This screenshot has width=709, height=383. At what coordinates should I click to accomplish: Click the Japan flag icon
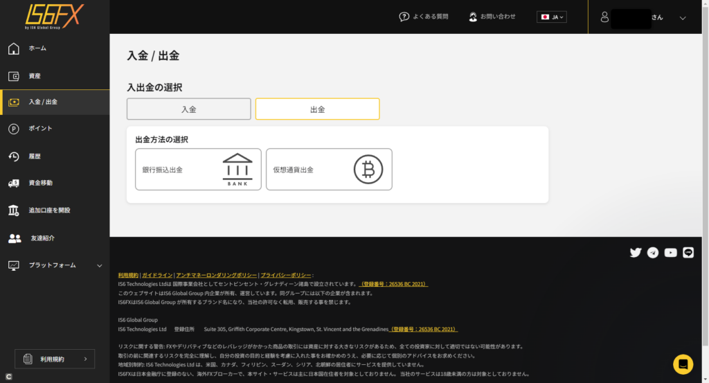click(x=545, y=17)
